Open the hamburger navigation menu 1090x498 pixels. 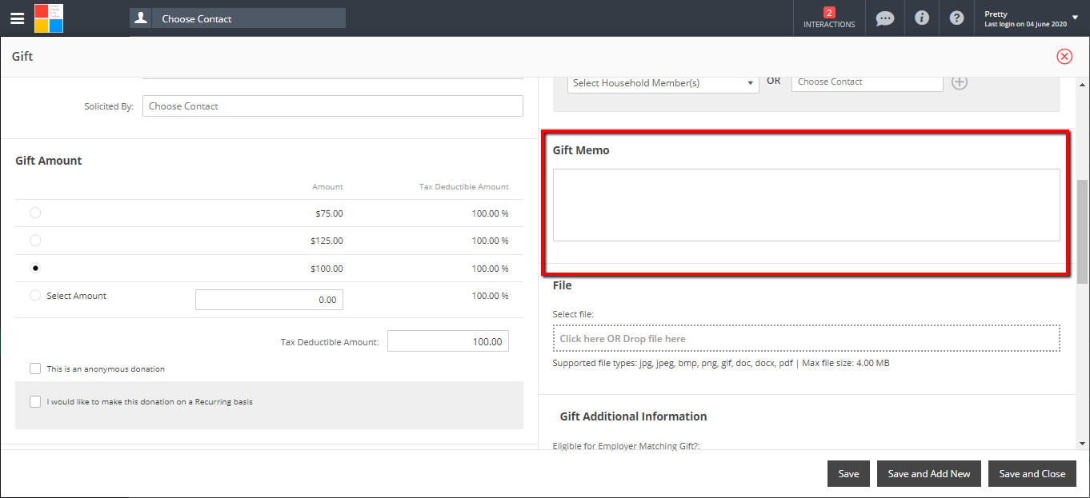[x=17, y=18]
